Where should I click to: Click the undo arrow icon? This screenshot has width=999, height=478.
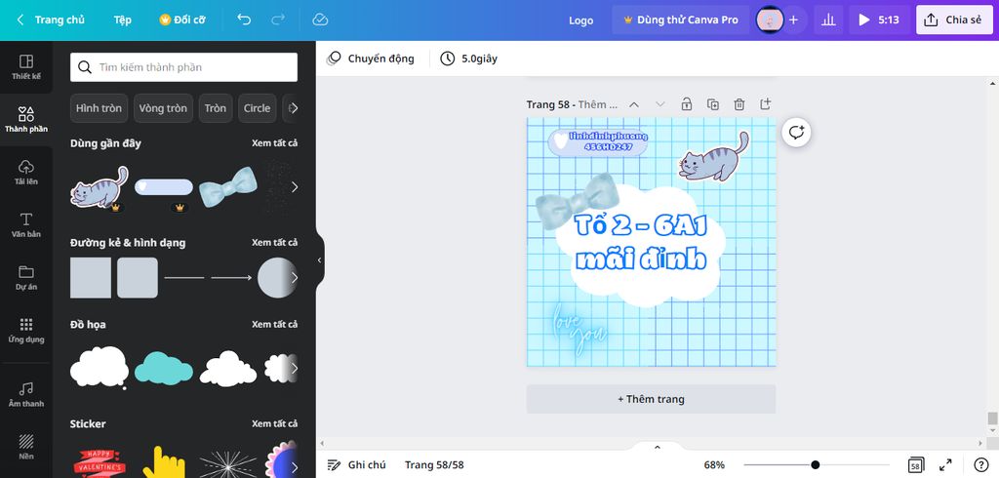(x=244, y=20)
